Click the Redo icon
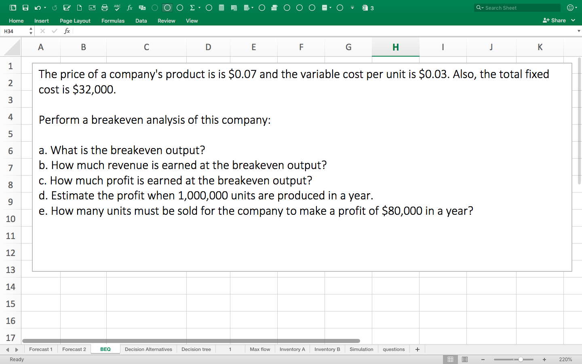 pyautogui.click(x=55, y=8)
